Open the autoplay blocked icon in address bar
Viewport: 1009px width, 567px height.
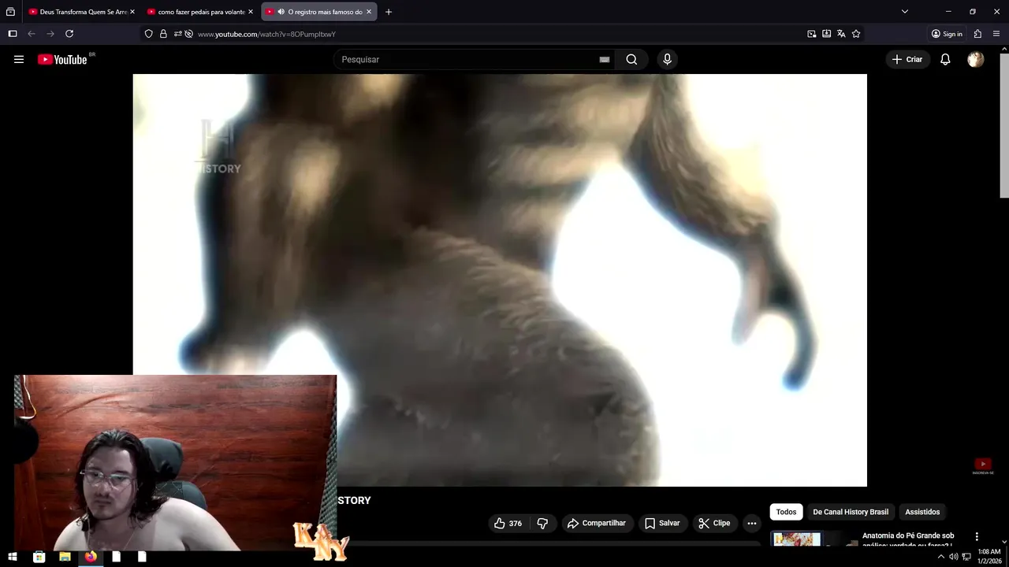pos(189,34)
